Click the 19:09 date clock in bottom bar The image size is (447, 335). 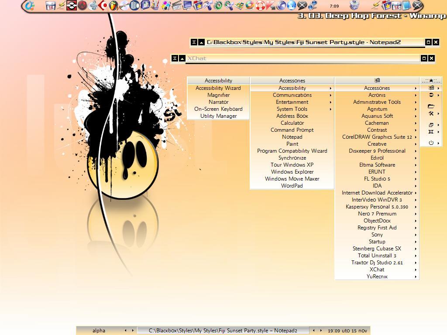[347, 331]
